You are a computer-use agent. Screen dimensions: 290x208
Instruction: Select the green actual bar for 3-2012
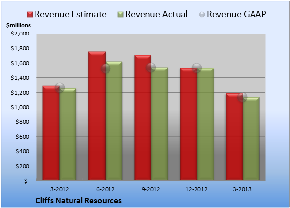(x=68, y=135)
